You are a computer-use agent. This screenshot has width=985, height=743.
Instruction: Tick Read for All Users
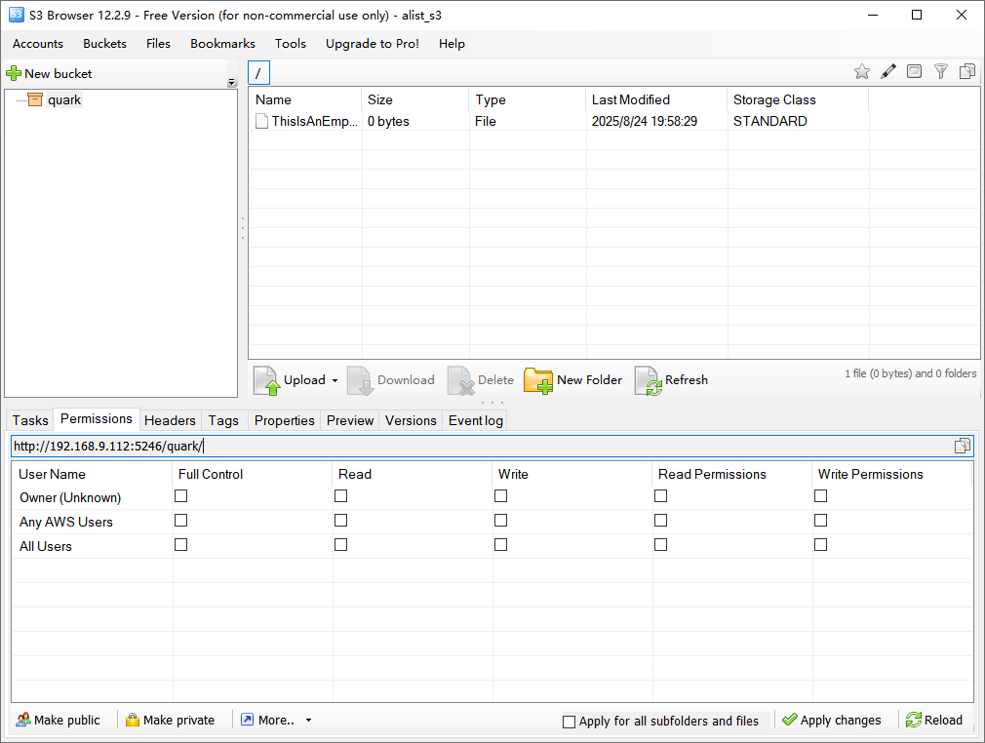(x=340, y=545)
